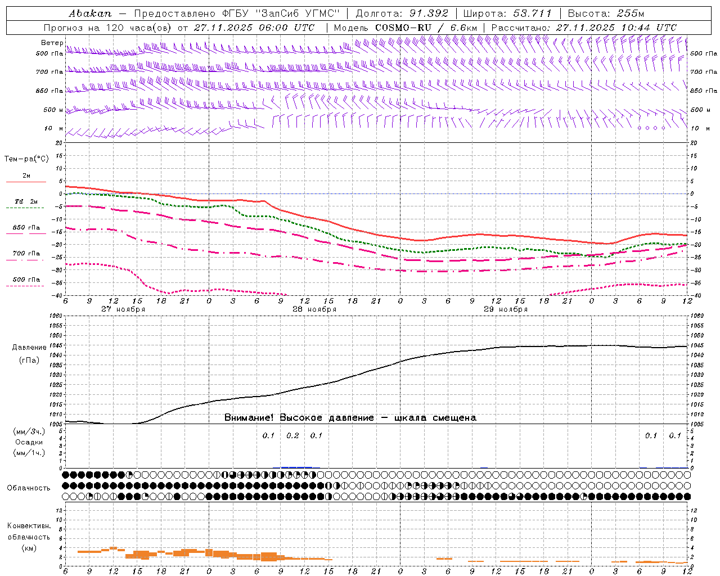Click "29 ноября" date under the temperature chart
This screenshot has height=576, width=720.
click(506, 309)
